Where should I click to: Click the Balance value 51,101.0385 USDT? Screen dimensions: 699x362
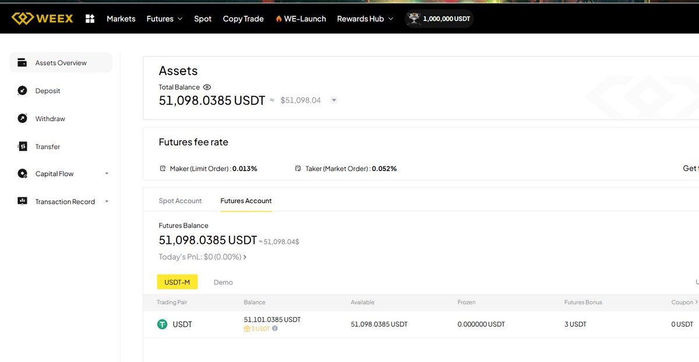[272, 320]
